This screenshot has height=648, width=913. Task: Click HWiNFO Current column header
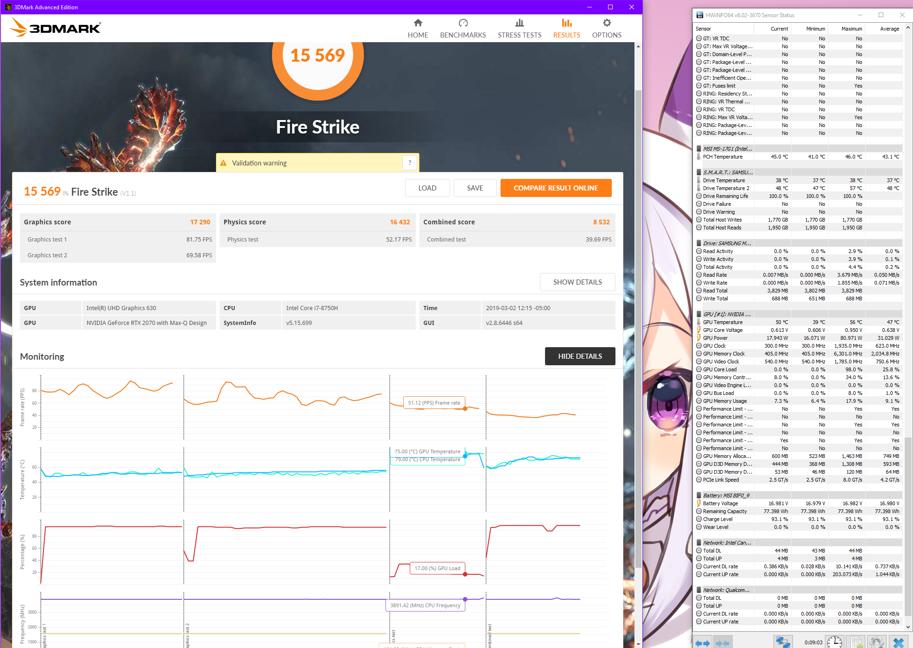[x=773, y=29]
